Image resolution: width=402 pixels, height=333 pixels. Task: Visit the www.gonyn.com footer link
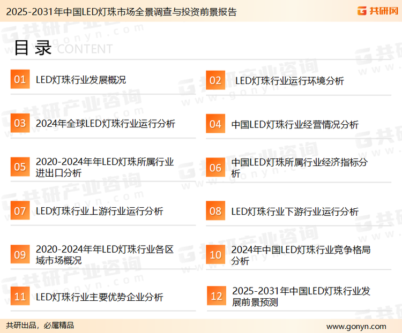click(x=356, y=327)
